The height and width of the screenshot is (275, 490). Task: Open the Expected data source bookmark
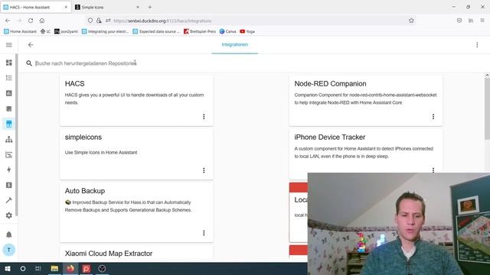pos(156,31)
